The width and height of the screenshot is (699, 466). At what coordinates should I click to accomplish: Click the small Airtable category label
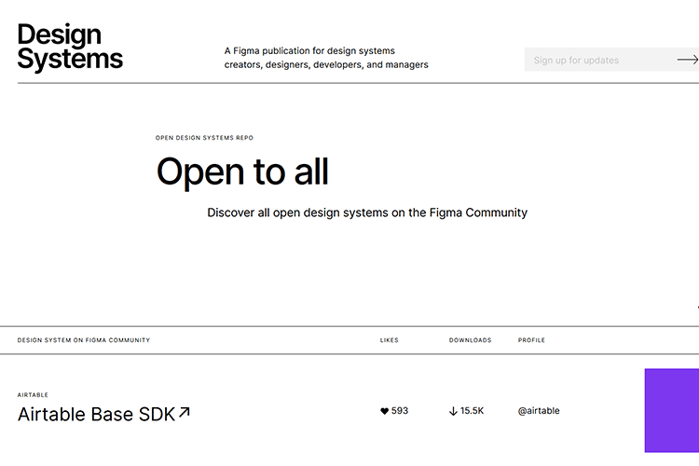pyautogui.click(x=33, y=395)
